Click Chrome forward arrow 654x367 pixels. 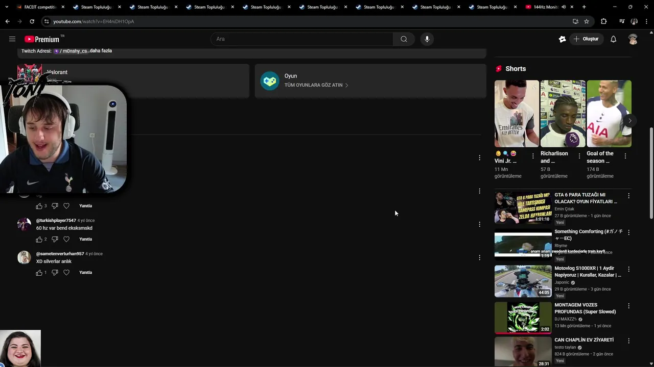click(x=19, y=21)
